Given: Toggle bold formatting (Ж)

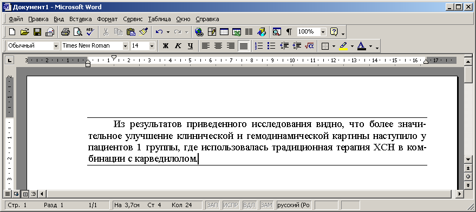Looking at the screenshot, I should [166, 46].
